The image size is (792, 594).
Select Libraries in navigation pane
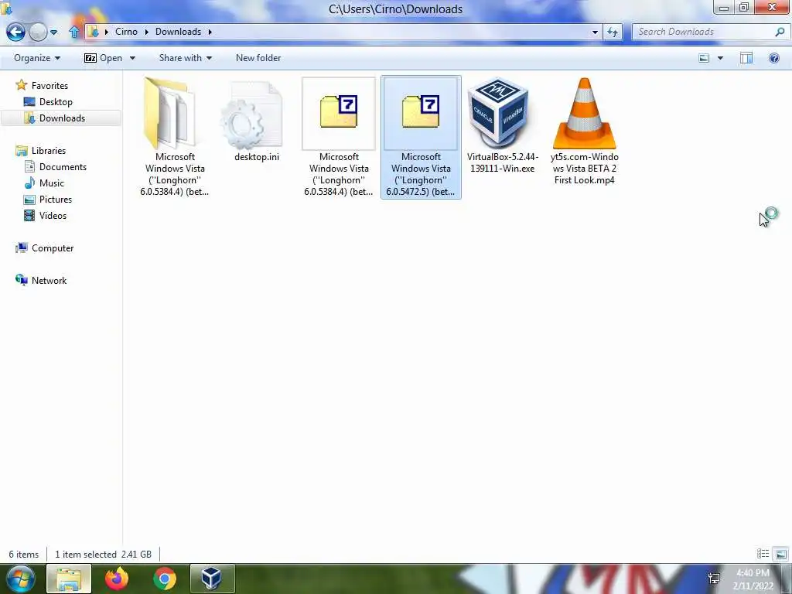click(49, 151)
